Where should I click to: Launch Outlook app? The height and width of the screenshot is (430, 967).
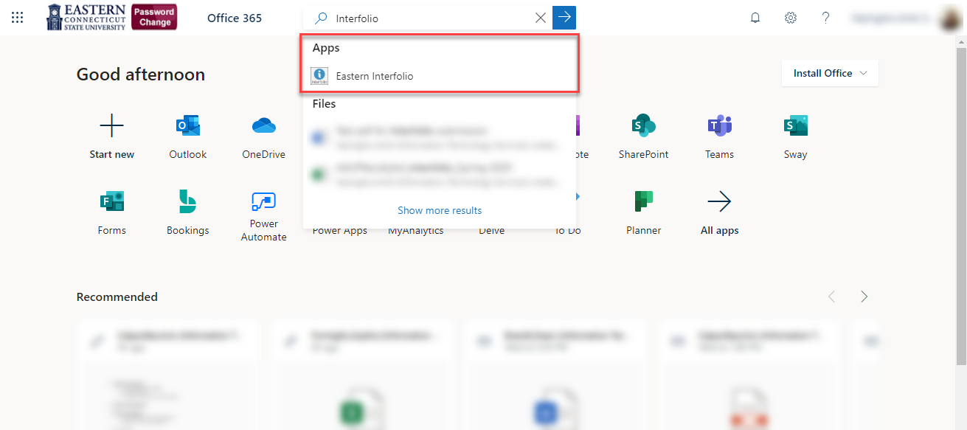(x=187, y=136)
